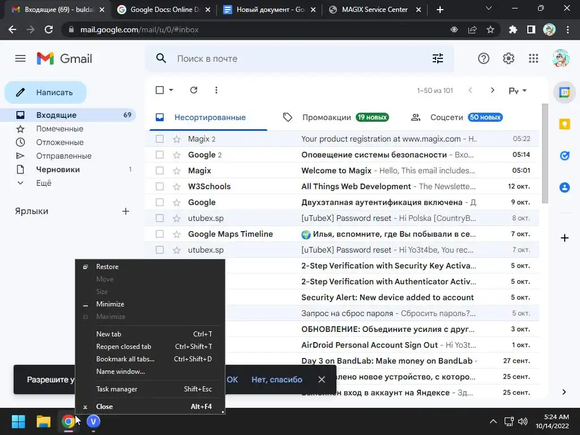Image resolution: width=580 pixels, height=435 pixels.
Task: Go to next page of emails
Action: click(x=492, y=90)
